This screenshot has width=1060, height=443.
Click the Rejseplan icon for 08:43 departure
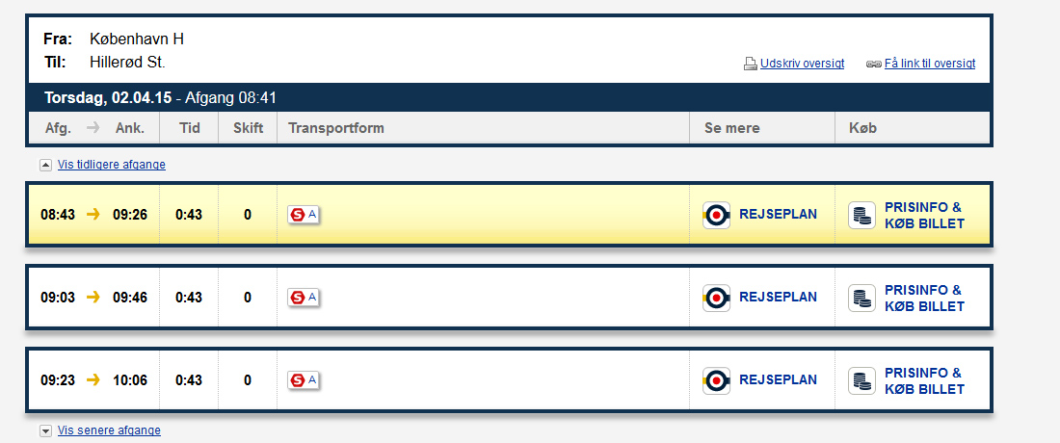coord(717,215)
